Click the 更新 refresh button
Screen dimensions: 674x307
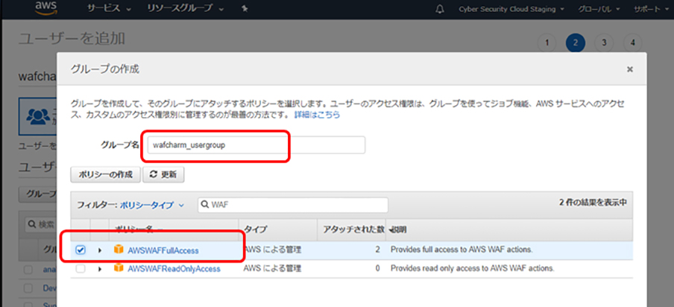coord(163,174)
